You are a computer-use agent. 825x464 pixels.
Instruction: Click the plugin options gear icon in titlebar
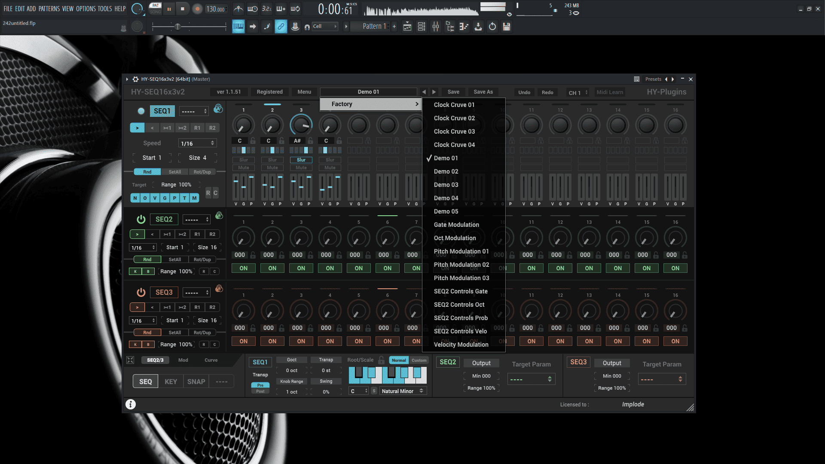point(135,79)
